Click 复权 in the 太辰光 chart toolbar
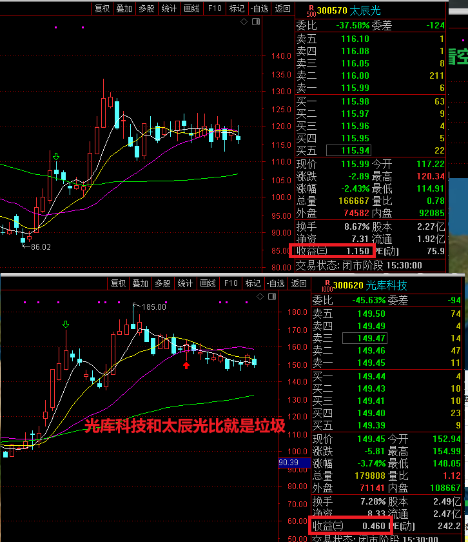 tap(102, 8)
